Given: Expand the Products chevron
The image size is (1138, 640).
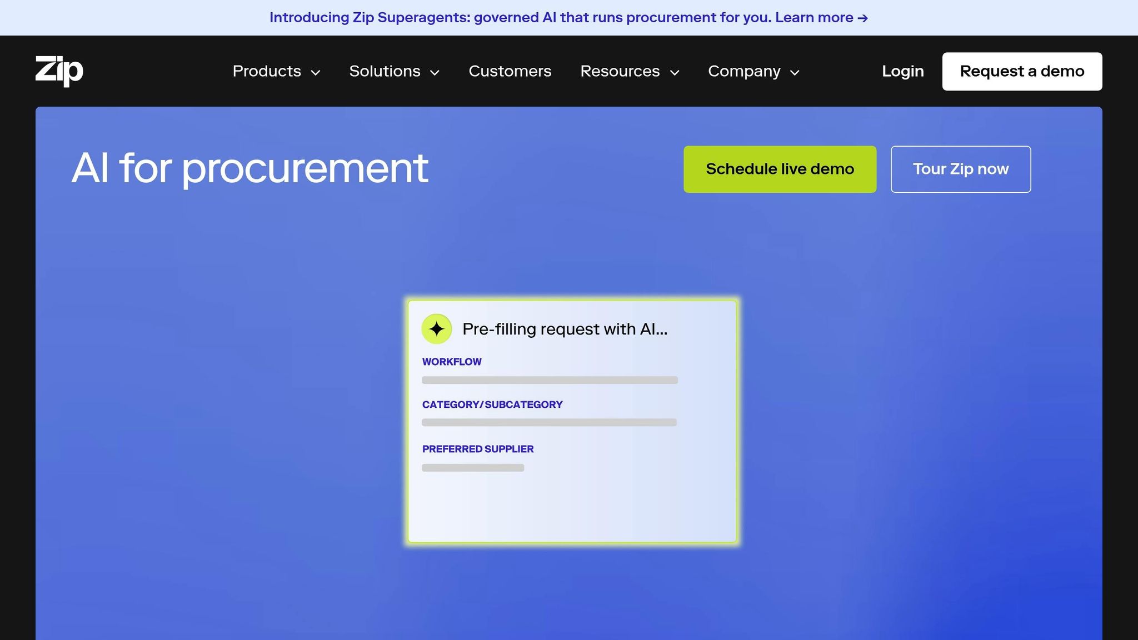Looking at the screenshot, I should [x=316, y=73].
